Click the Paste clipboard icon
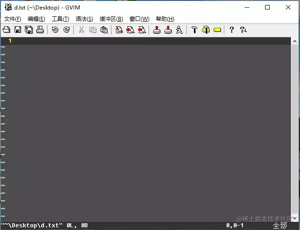This screenshot has width=300, height=230. [x=104, y=30]
